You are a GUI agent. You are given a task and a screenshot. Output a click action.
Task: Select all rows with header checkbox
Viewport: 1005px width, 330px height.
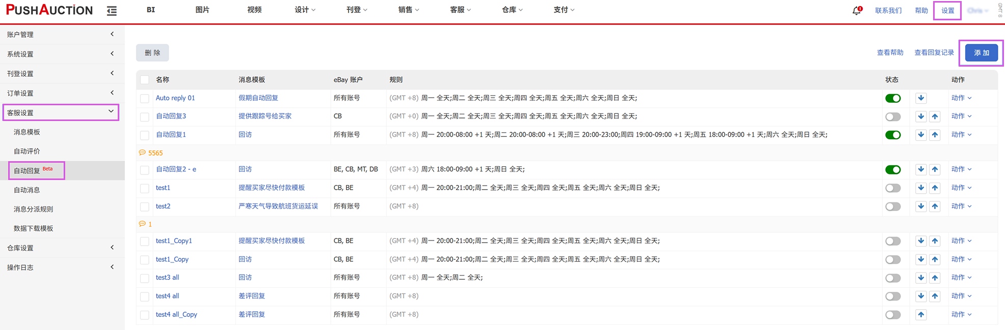(x=145, y=80)
